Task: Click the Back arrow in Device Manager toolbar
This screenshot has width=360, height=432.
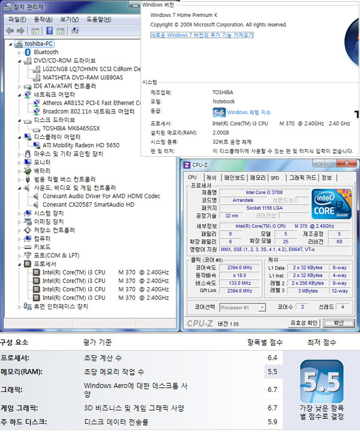Action: [10, 31]
